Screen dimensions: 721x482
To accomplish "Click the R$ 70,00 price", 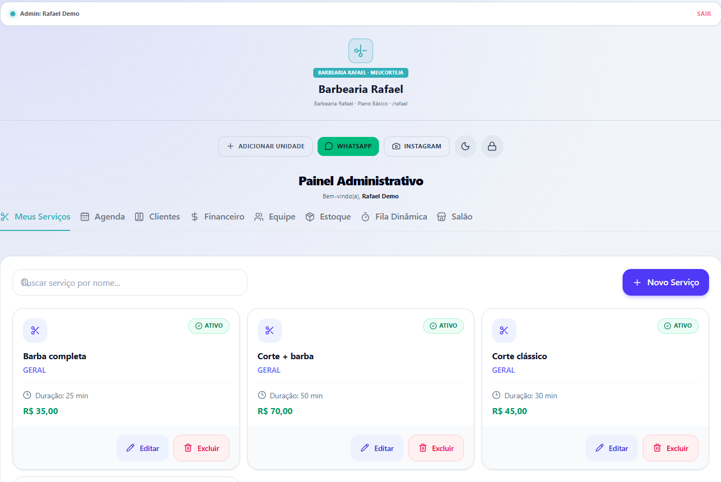I will (x=275, y=411).
